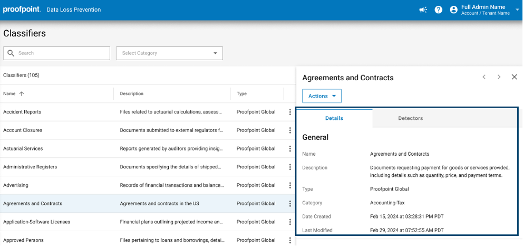523x246 pixels.
Task: Click 'Reports generated by auditors' description
Action: click(171, 148)
